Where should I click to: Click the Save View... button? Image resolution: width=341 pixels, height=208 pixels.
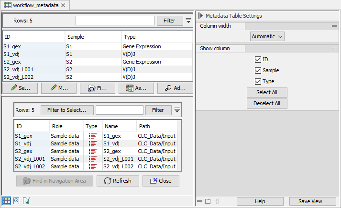click(312, 201)
